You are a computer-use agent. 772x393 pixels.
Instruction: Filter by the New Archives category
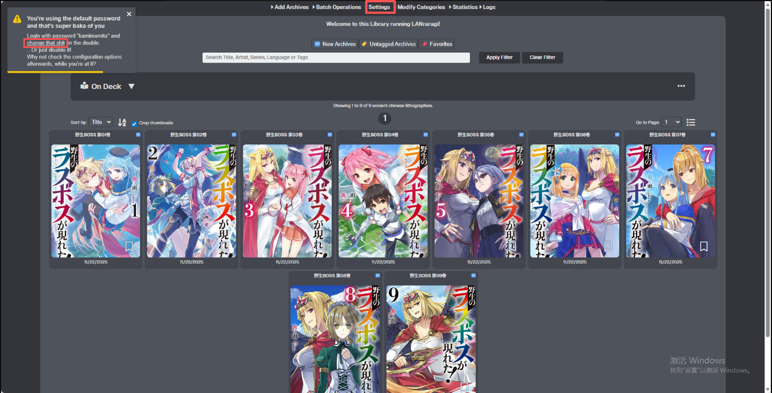(334, 44)
